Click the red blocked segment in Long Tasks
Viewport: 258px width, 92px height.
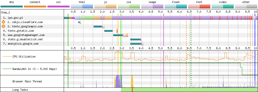[x=132, y=90]
